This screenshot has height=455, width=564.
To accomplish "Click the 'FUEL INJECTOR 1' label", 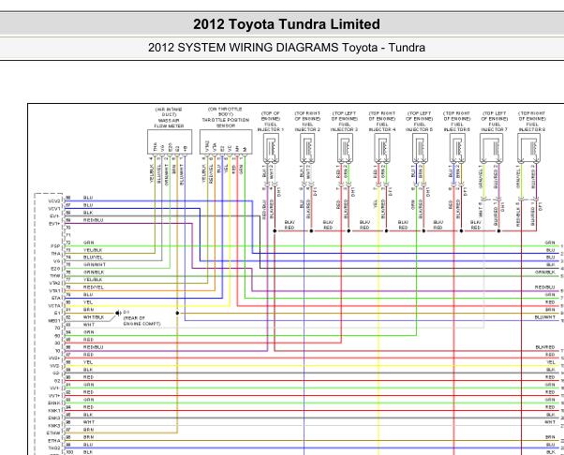I will tap(271, 126).
